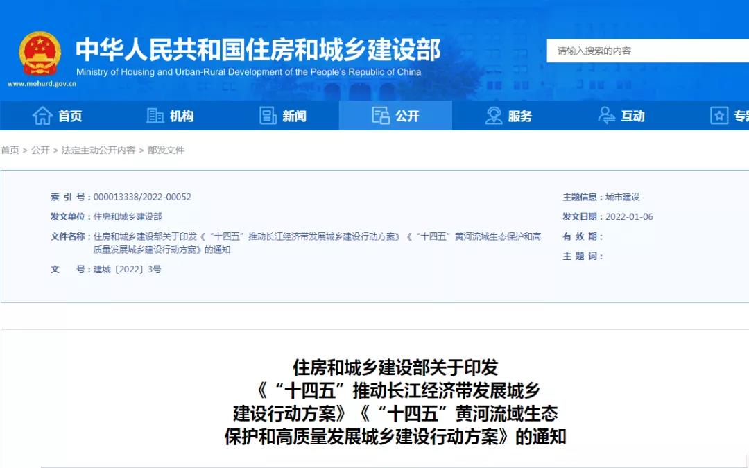Focus the 请输入搜索的内容 search box
This screenshot has width=749, height=468.
click(648, 51)
